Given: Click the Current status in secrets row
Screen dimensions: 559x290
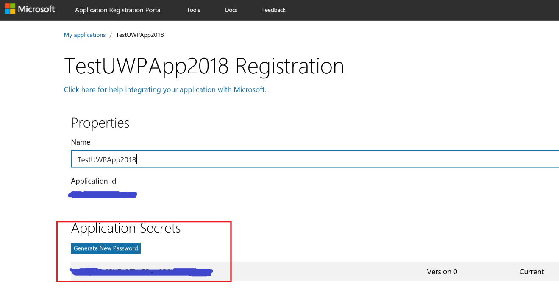Looking at the screenshot, I should (x=531, y=272).
